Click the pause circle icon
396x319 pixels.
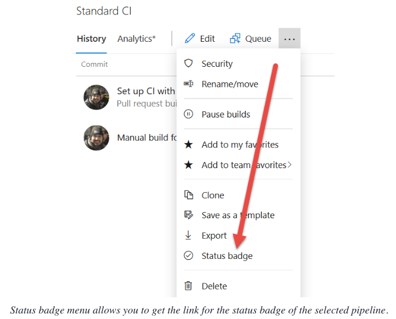pyautogui.click(x=189, y=114)
